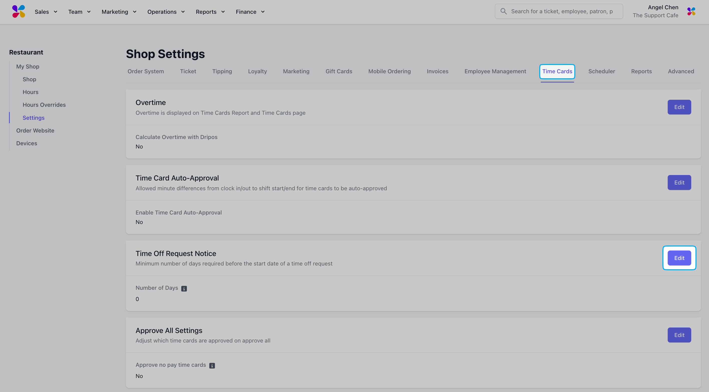Click the Angel Chen account name
This screenshot has height=392, width=709.
(x=663, y=7)
